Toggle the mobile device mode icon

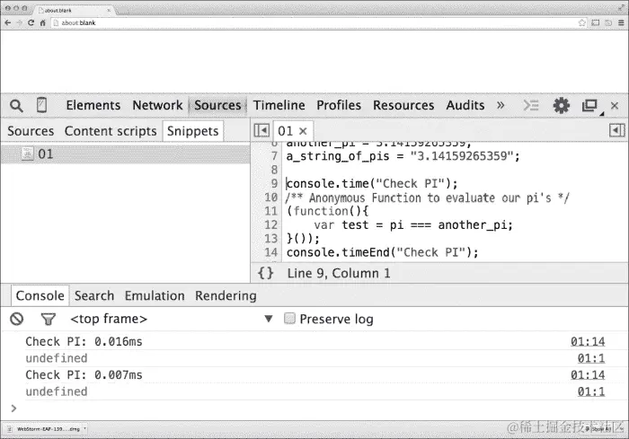pyautogui.click(x=41, y=105)
